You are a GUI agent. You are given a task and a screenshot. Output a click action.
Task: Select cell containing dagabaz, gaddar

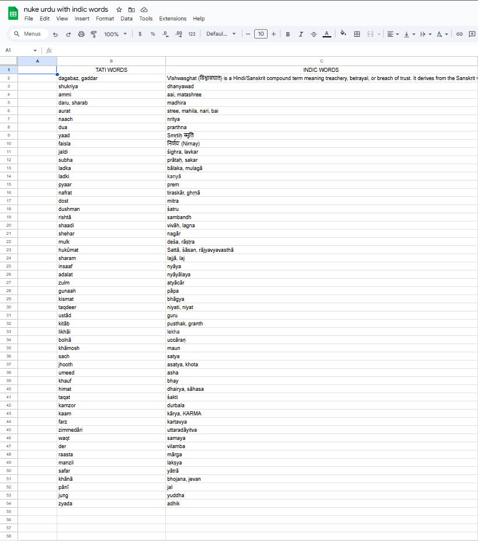111,78
